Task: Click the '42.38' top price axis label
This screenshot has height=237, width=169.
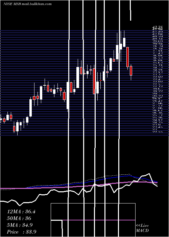Action: click(158, 27)
